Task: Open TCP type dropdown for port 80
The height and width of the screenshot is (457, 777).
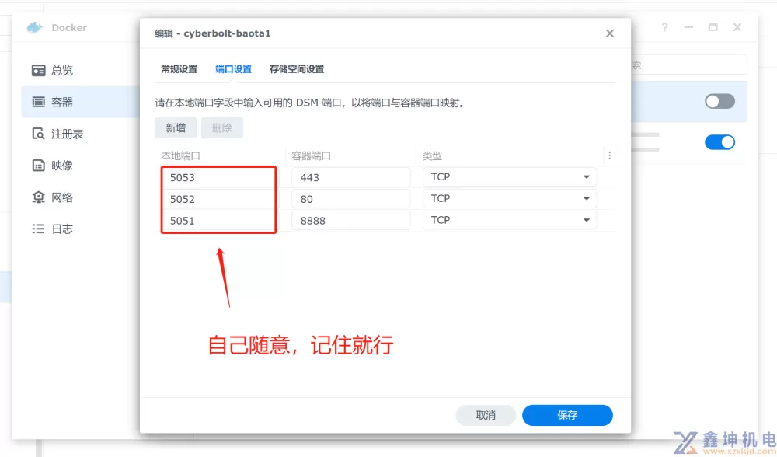Action: (x=510, y=199)
